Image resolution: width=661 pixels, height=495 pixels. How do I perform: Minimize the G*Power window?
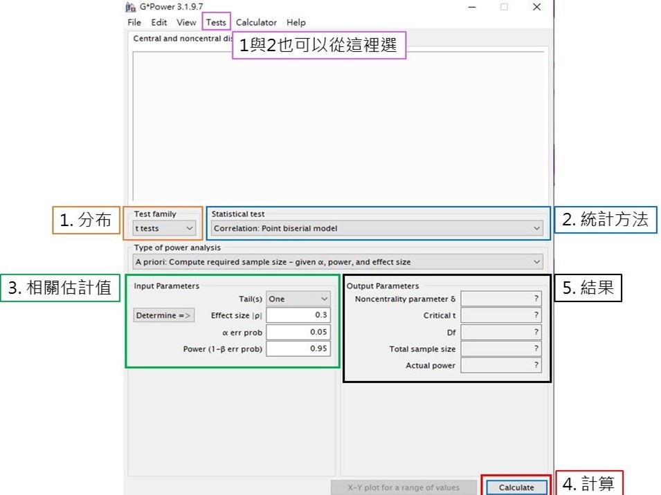click(x=472, y=7)
